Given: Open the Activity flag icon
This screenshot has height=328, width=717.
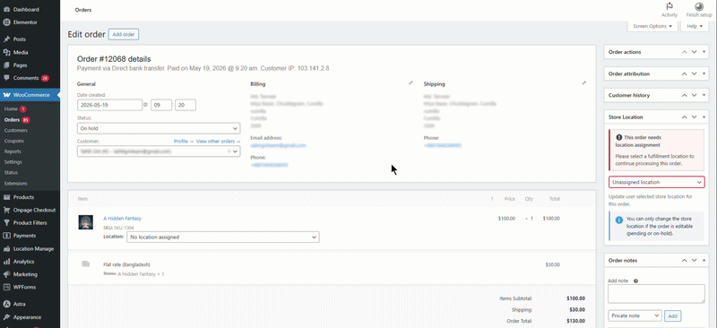Looking at the screenshot, I should (x=669, y=6).
